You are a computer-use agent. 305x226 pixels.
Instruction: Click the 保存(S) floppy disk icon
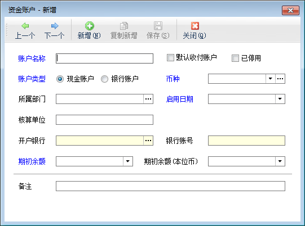pyautogui.click(x=158, y=26)
